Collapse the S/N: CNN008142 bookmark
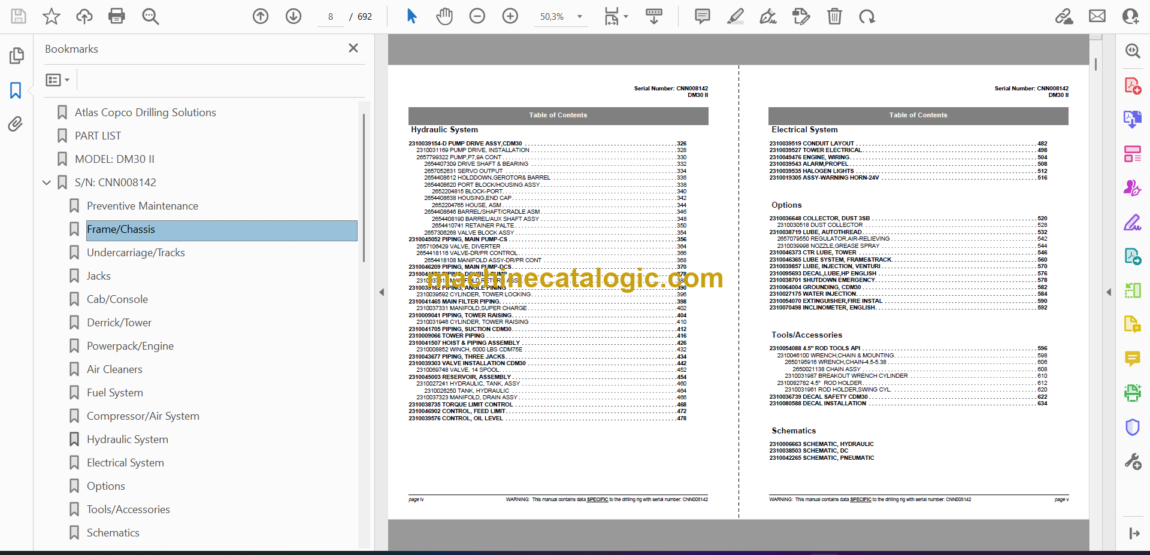 point(47,183)
